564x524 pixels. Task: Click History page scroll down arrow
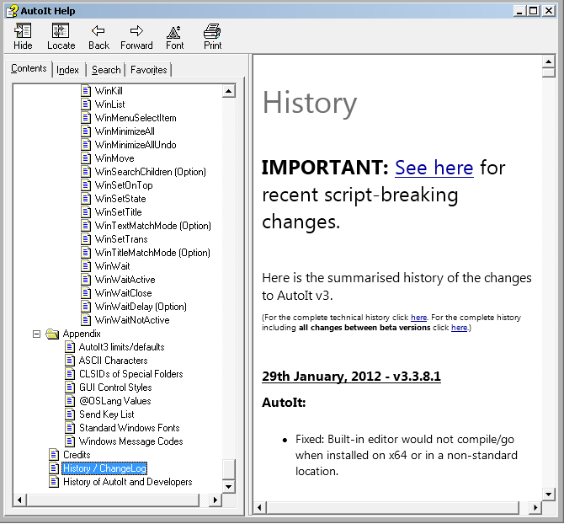[x=548, y=495]
